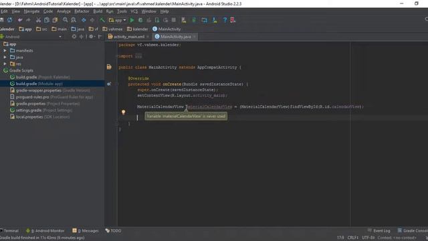Click the Replace search icon
Screen dimensions: 428x241
[x=74, y=20]
